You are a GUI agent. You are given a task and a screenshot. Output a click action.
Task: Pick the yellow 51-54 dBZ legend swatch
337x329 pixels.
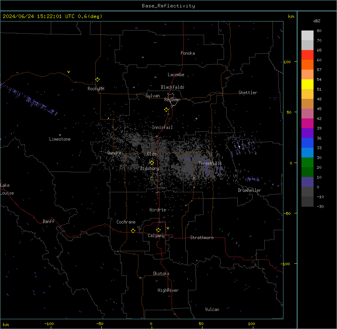click(x=307, y=84)
